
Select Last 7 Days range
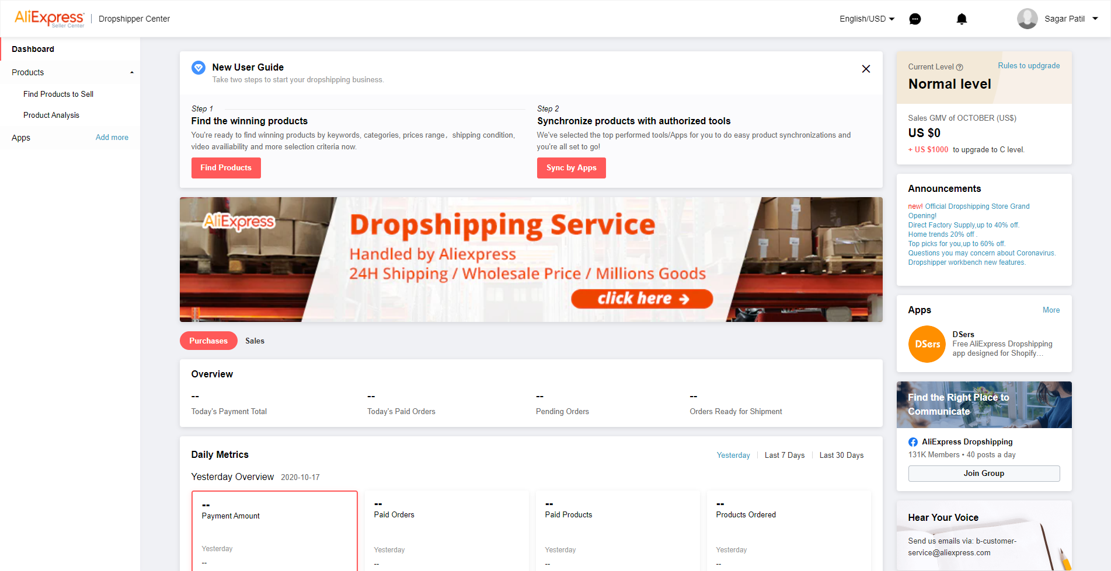[x=785, y=456]
